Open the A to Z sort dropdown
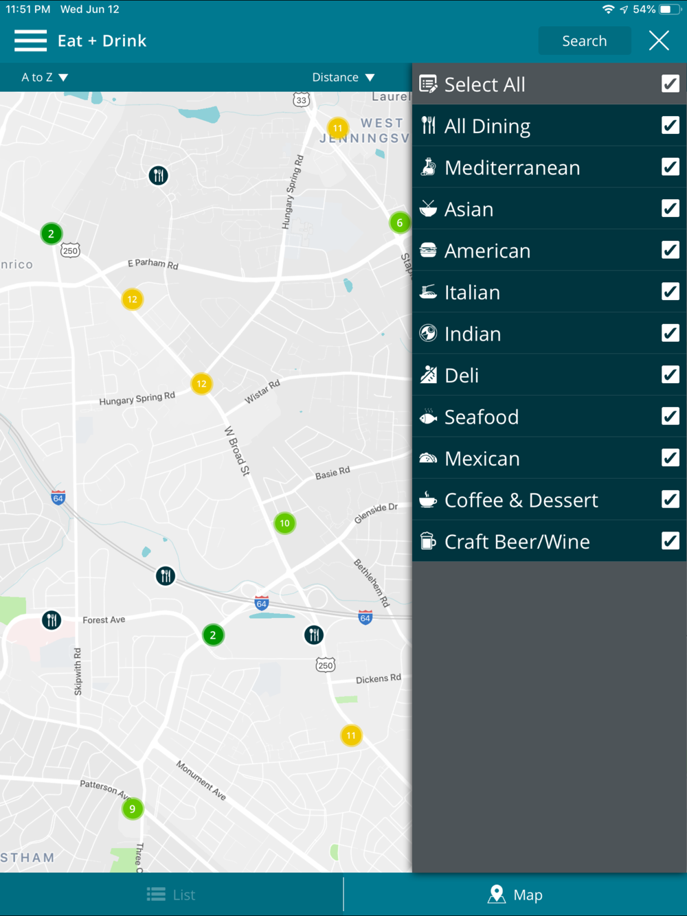Viewport: 687px width, 916px height. (x=45, y=78)
